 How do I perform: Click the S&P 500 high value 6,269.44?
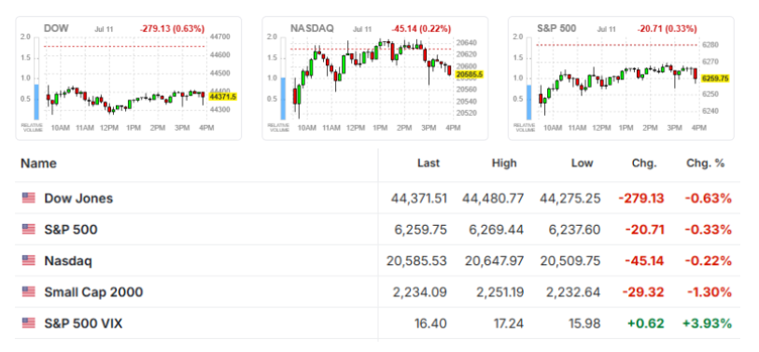(x=496, y=230)
